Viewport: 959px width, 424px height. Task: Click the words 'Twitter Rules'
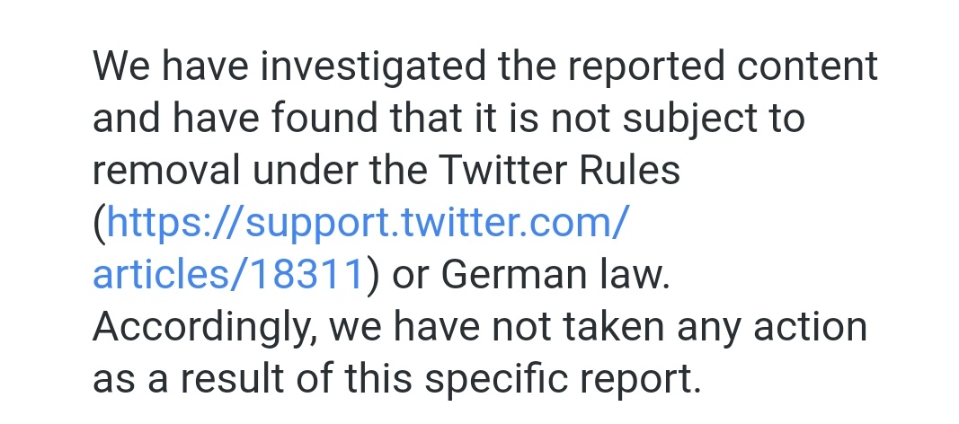(560, 170)
